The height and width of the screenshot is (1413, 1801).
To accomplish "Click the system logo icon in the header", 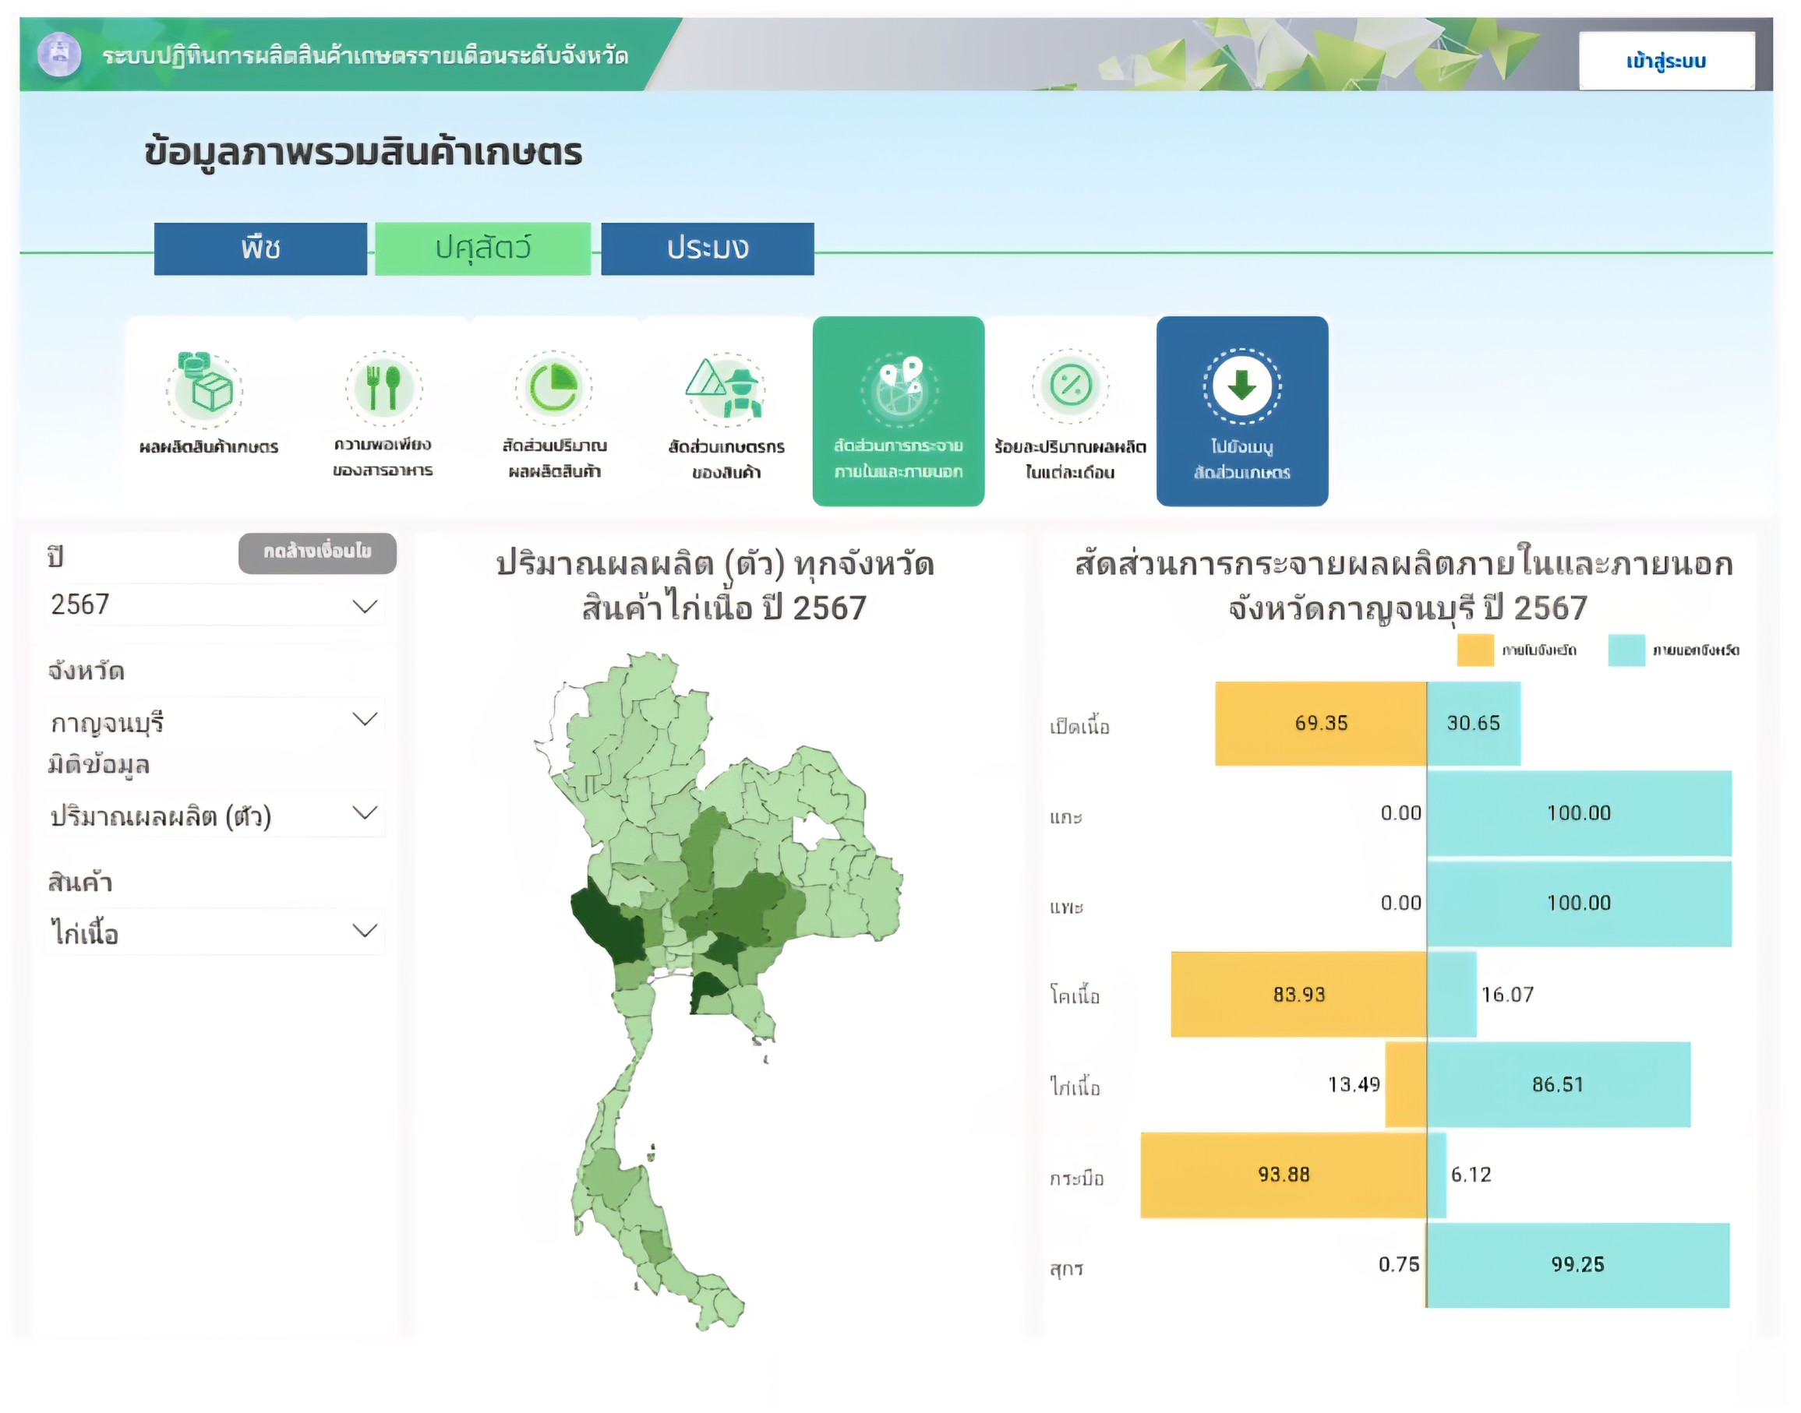I will pos(58,56).
